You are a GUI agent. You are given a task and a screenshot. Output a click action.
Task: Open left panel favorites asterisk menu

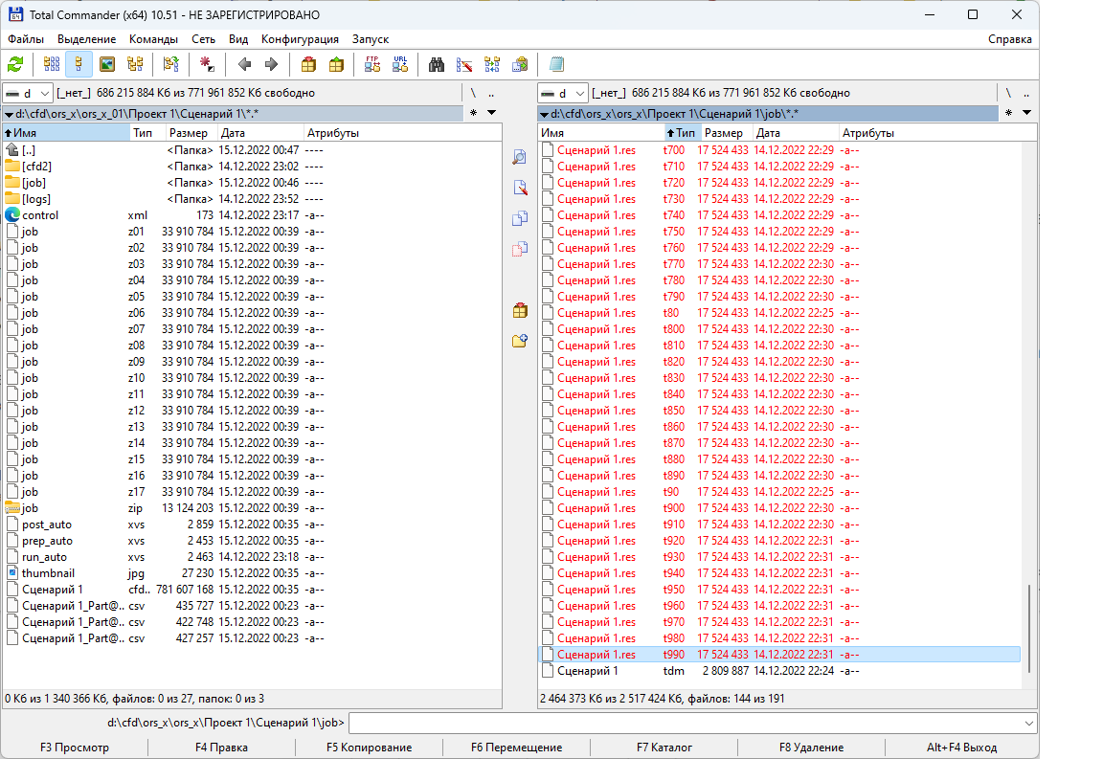tap(473, 113)
